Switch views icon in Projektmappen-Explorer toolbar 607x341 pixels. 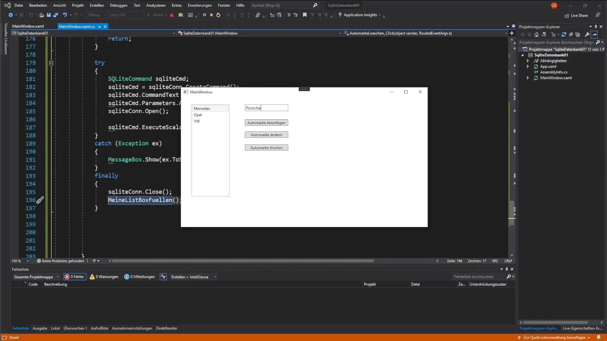tap(544, 35)
